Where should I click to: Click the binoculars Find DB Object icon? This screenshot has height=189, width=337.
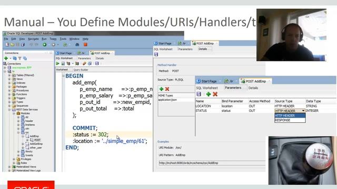pyautogui.click(x=77, y=45)
